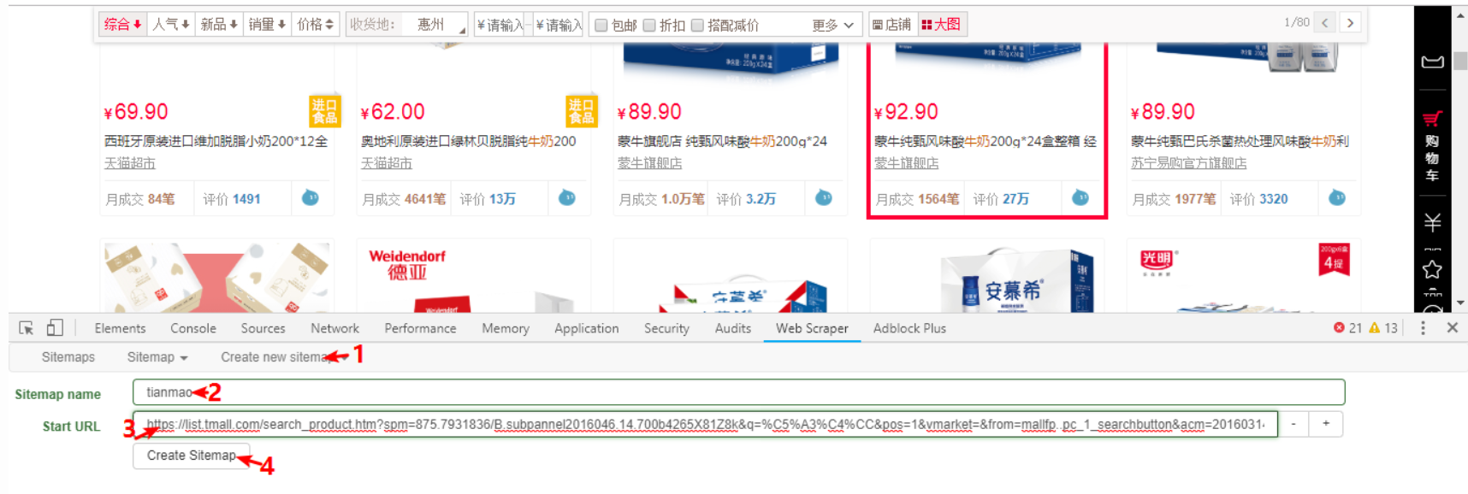Open the Application tab
The image size is (1468, 494).
tap(586, 328)
